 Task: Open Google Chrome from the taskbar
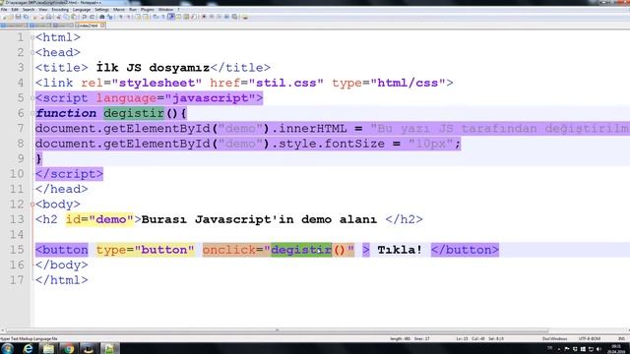coord(69,348)
